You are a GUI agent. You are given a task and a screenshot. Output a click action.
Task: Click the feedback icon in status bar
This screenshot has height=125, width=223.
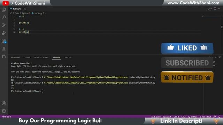tap(215, 117)
